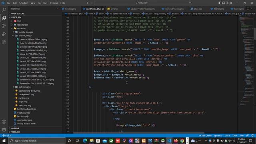Click cursor position status bar entry
256x144 pixels.
pos(205,136)
